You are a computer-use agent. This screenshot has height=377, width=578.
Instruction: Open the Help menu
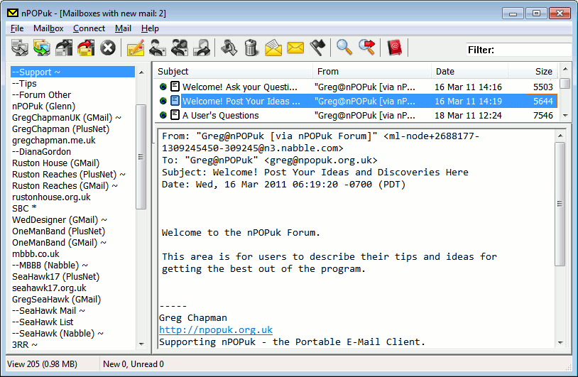click(x=150, y=28)
